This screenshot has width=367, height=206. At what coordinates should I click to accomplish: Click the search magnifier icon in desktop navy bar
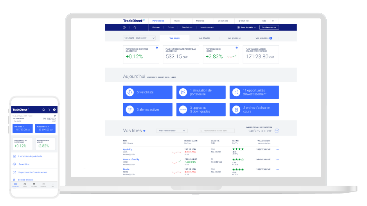click(x=135, y=28)
